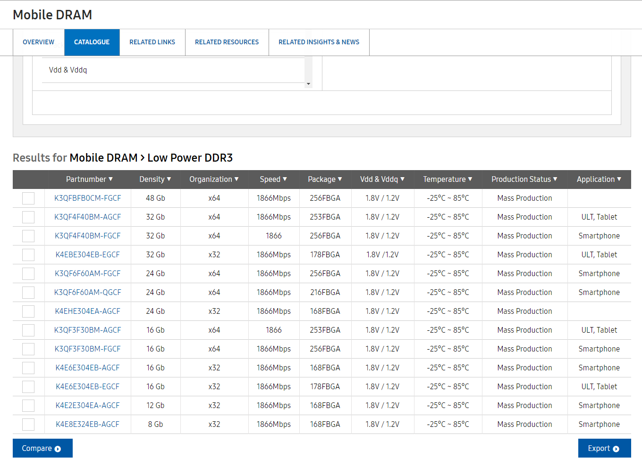Open part K4E6E304EB-AGCF link

[x=88, y=368]
